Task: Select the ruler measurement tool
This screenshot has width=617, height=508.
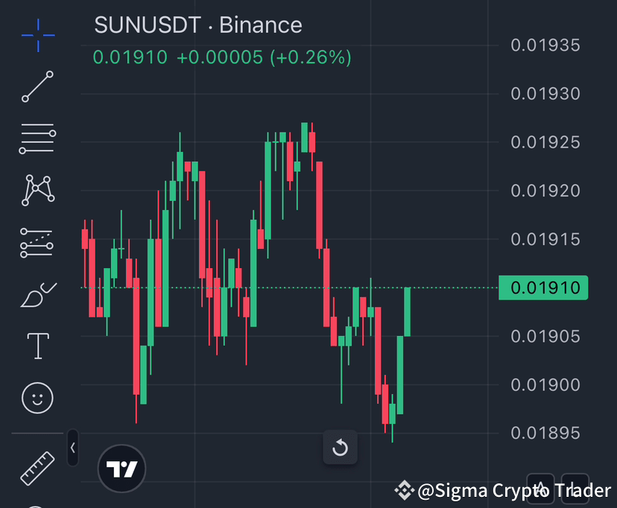Action: (37, 466)
